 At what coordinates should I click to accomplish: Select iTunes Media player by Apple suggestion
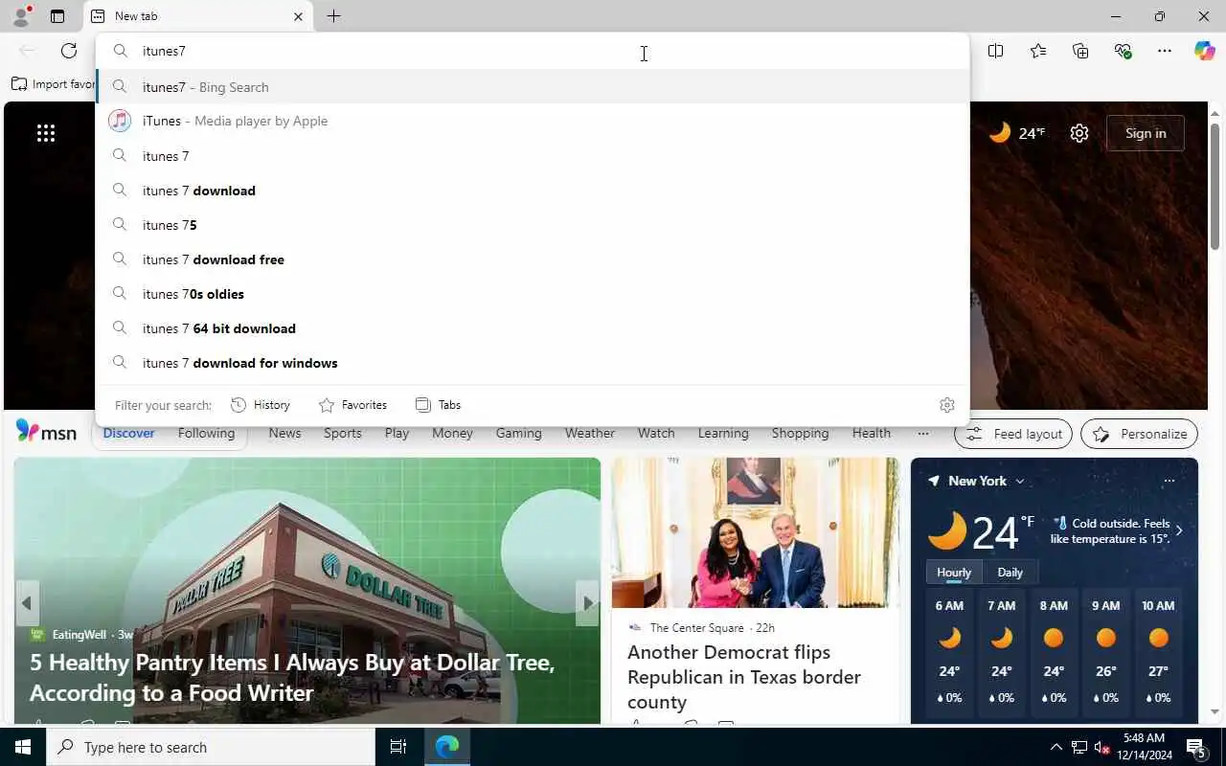[x=533, y=121]
